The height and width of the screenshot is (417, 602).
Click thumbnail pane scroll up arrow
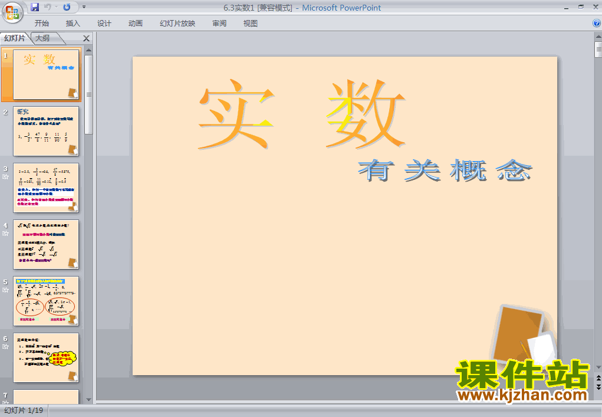tap(88, 50)
